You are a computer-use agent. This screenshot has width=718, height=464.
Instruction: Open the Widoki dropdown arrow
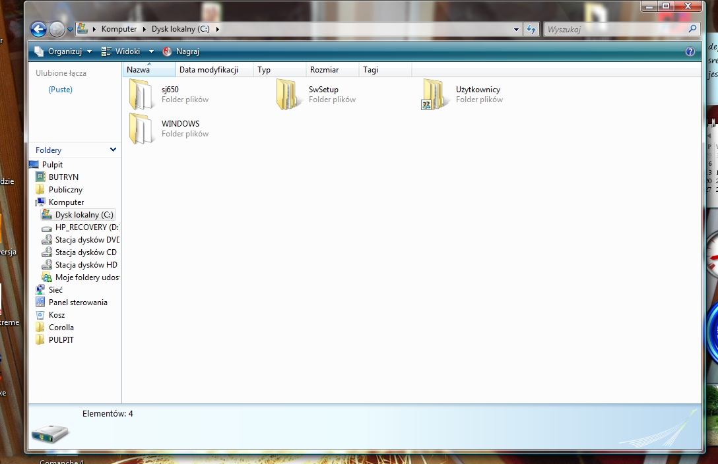150,51
